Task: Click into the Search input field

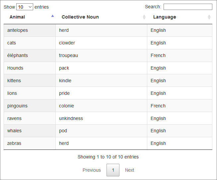Action: (x=188, y=7)
